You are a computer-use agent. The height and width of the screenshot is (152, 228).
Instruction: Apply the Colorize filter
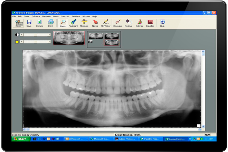(x=139, y=23)
